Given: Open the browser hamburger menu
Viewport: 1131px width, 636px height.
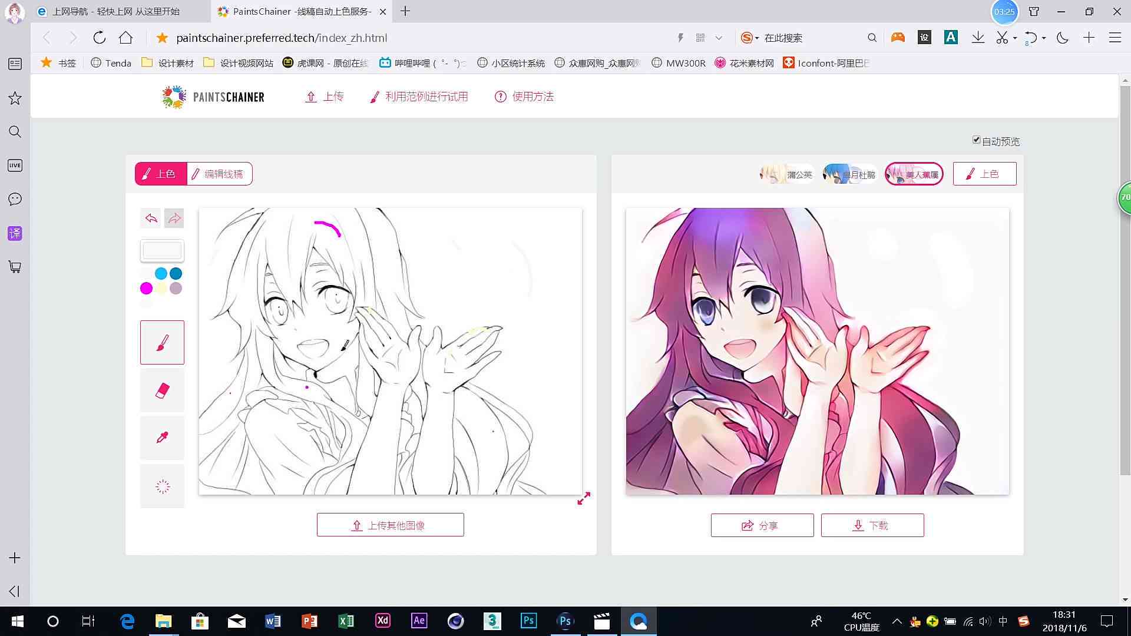Looking at the screenshot, I should (x=1115, y=38).
